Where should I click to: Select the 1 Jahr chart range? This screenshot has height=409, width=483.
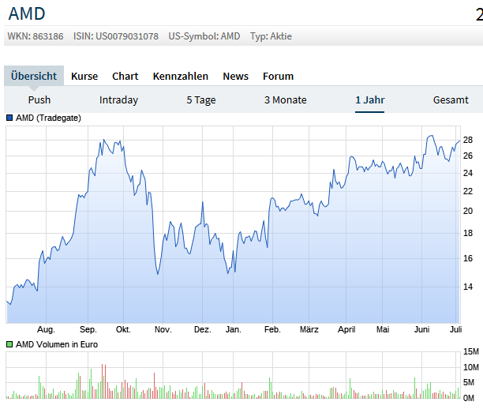369,99
